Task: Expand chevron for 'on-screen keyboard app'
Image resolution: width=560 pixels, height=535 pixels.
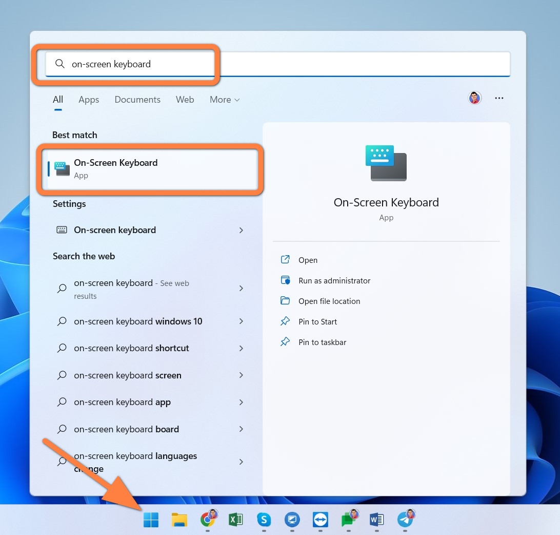Action: [x=241, y=403]
